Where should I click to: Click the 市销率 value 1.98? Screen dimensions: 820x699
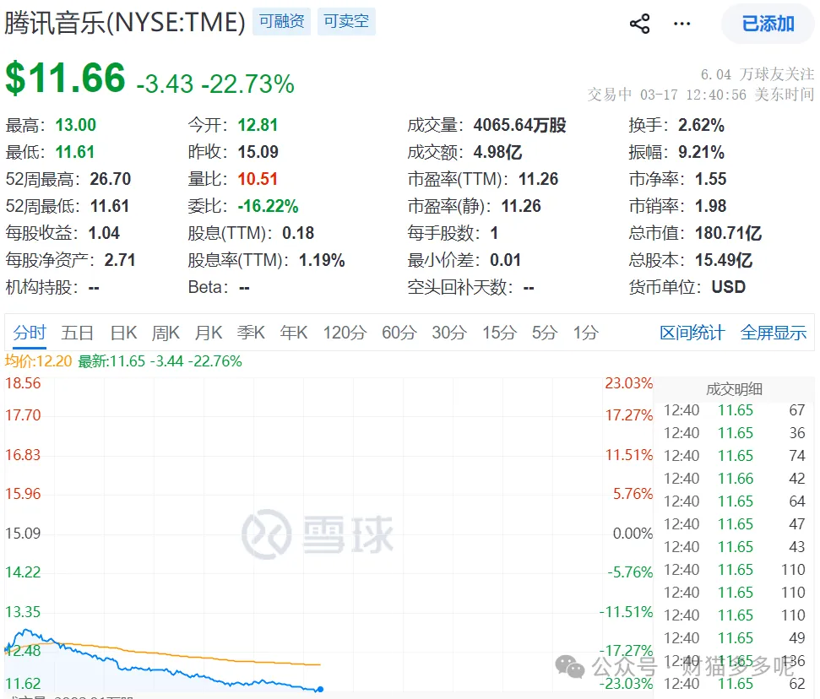click(711, 206)
